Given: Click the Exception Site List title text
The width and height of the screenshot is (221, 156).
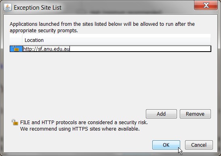Looking at the screenshot, I should [38, 7].
